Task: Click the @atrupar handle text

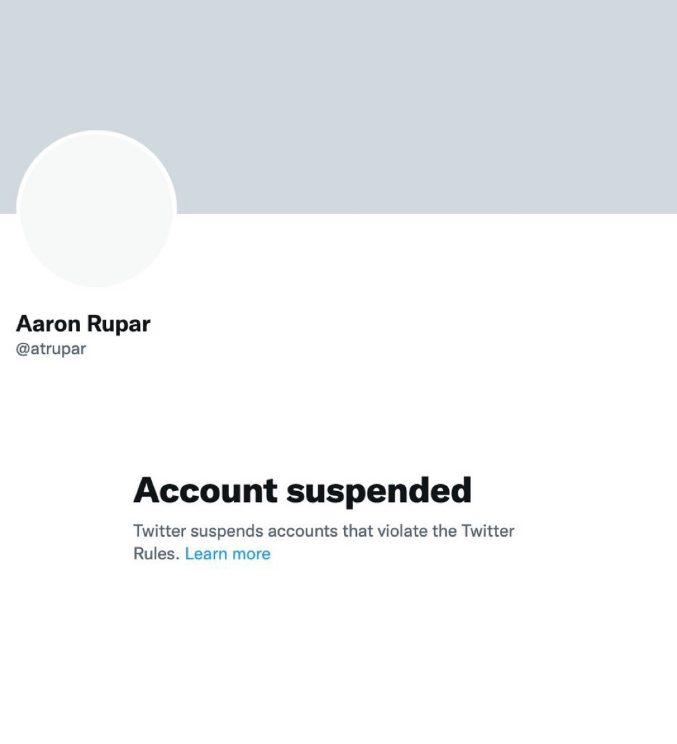Action: (x=51, y=349)
